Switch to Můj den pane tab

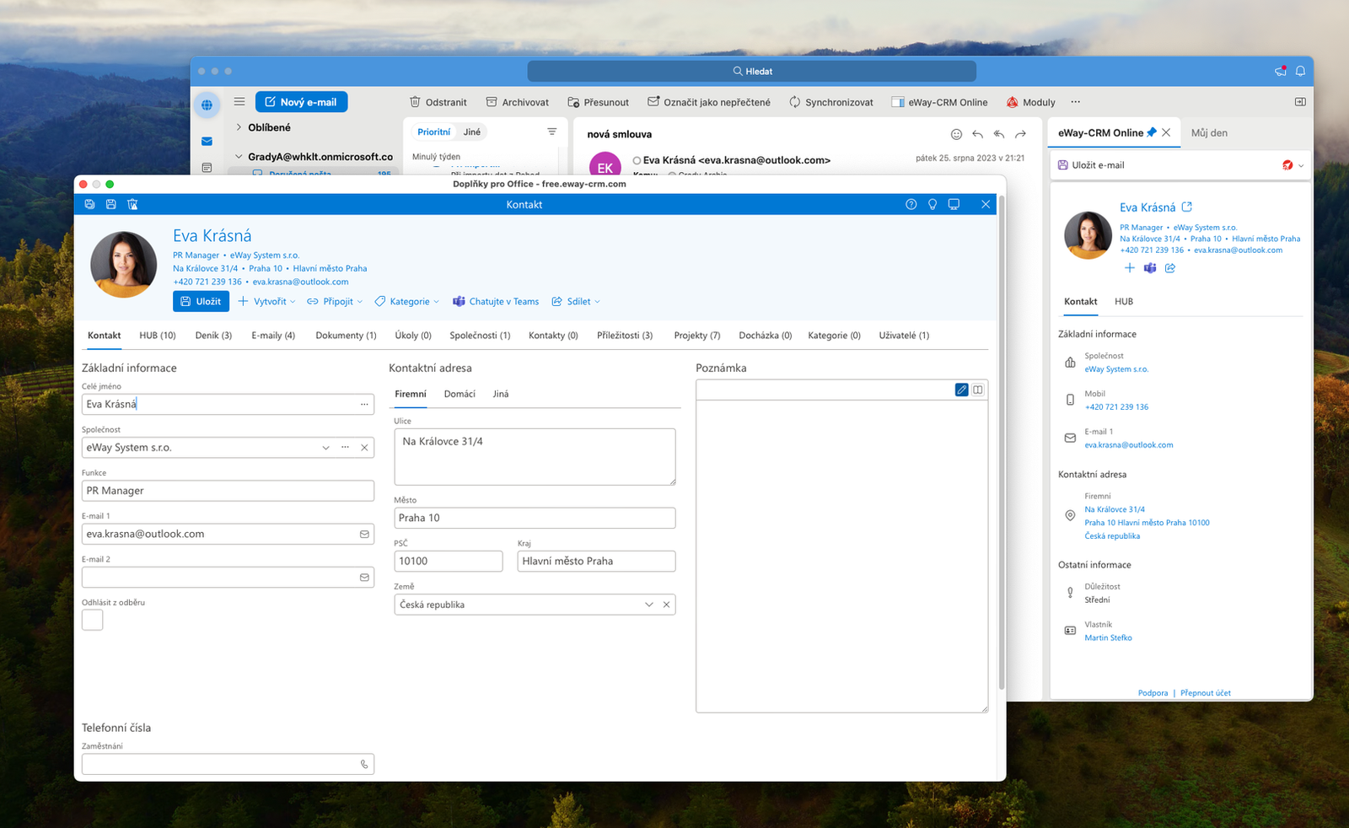point(1209,132)
